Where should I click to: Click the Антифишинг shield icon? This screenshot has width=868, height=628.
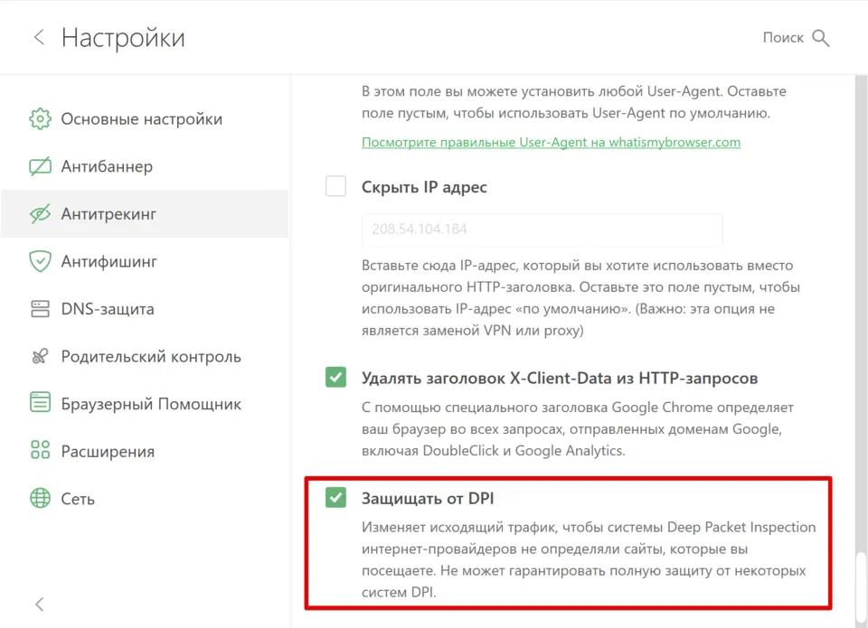[x=40, y=262]
